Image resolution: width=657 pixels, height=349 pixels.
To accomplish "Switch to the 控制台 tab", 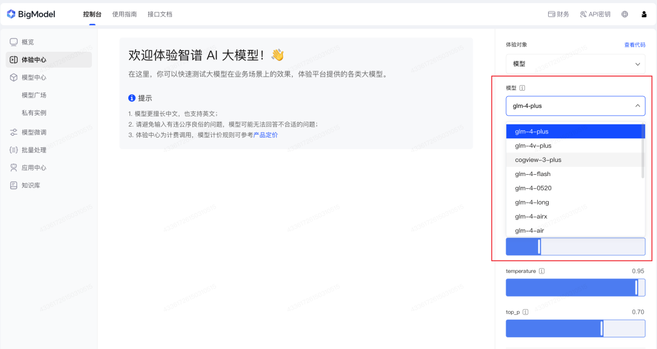I will click(92, 14).
